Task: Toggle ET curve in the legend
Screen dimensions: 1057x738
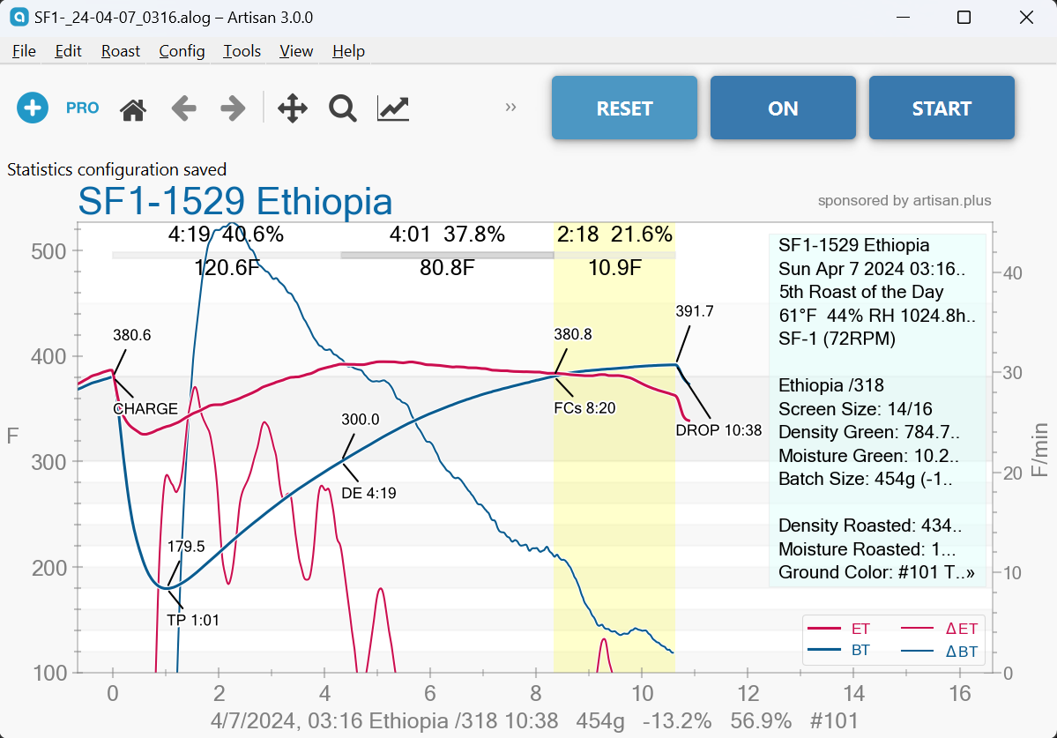Action: 839,629
